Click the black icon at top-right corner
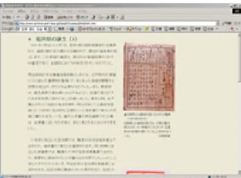The width and height of the screenshot is (241, 178). click(236, 11)
